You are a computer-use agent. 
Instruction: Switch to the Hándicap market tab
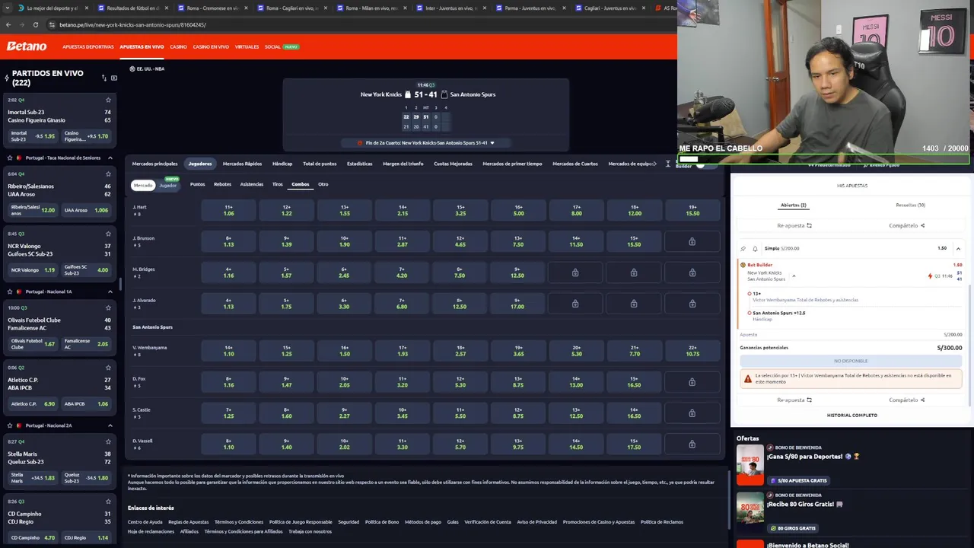[x=282, y=164]
